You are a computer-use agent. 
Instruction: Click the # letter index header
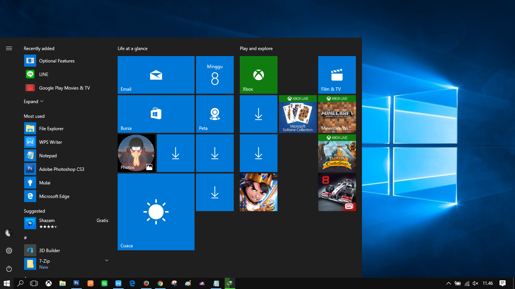point(25,238)
